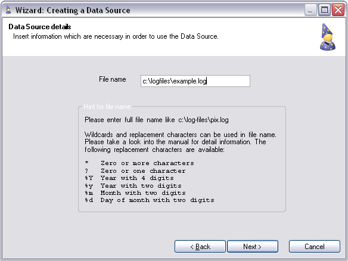Click the question mark Zero or one character line
The width and height of the screenshot is (348, 261).
[x=135, y=170]
